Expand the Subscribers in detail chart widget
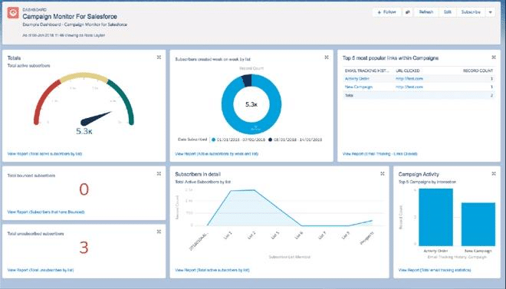 (383, 173)
